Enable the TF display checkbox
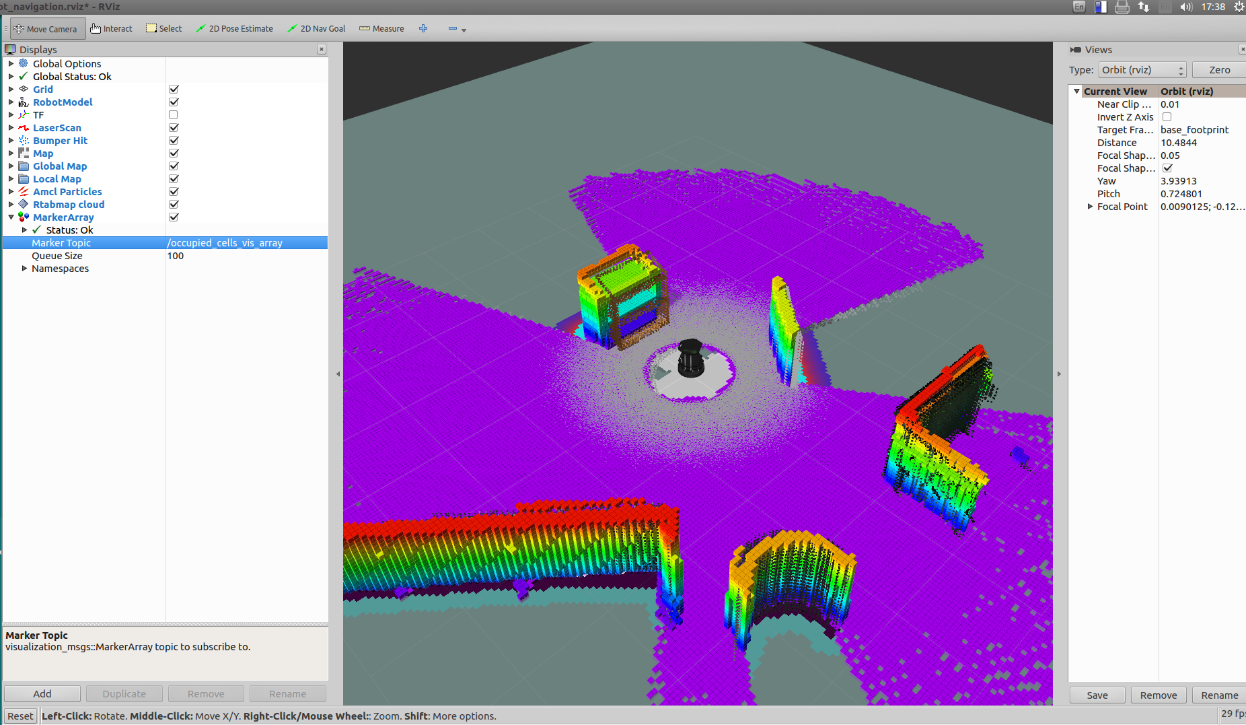1246x725 pixels. point(173,114)
